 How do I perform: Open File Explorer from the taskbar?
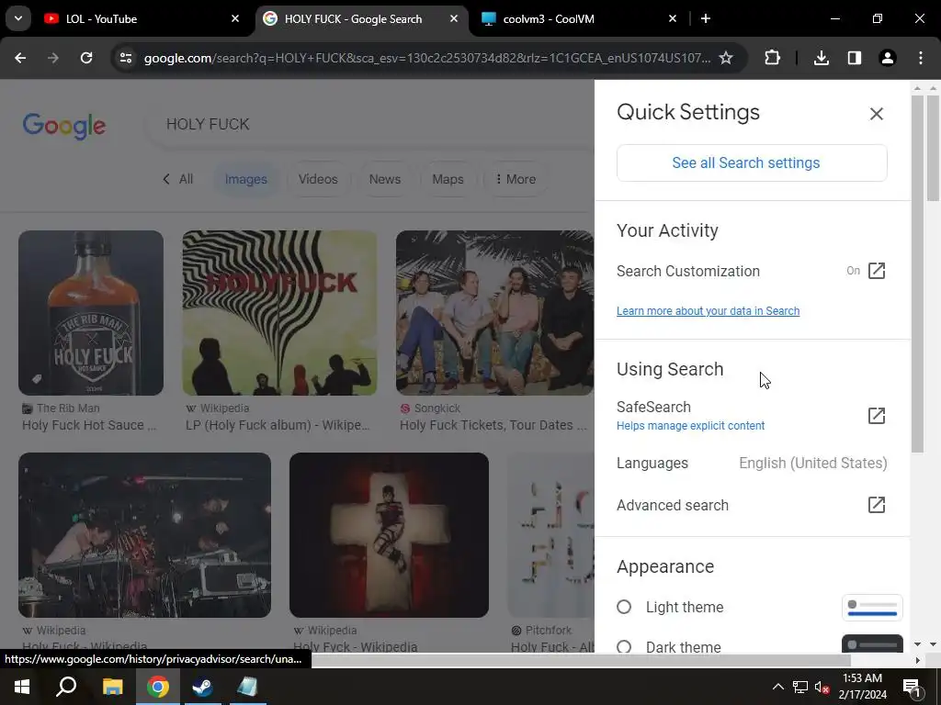112,687
